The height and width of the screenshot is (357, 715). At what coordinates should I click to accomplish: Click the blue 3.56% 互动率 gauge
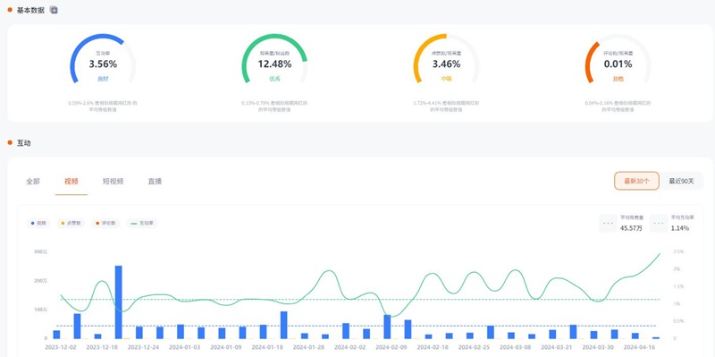point(103,58)
